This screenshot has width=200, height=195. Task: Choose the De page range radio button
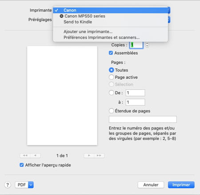[112, 93]
